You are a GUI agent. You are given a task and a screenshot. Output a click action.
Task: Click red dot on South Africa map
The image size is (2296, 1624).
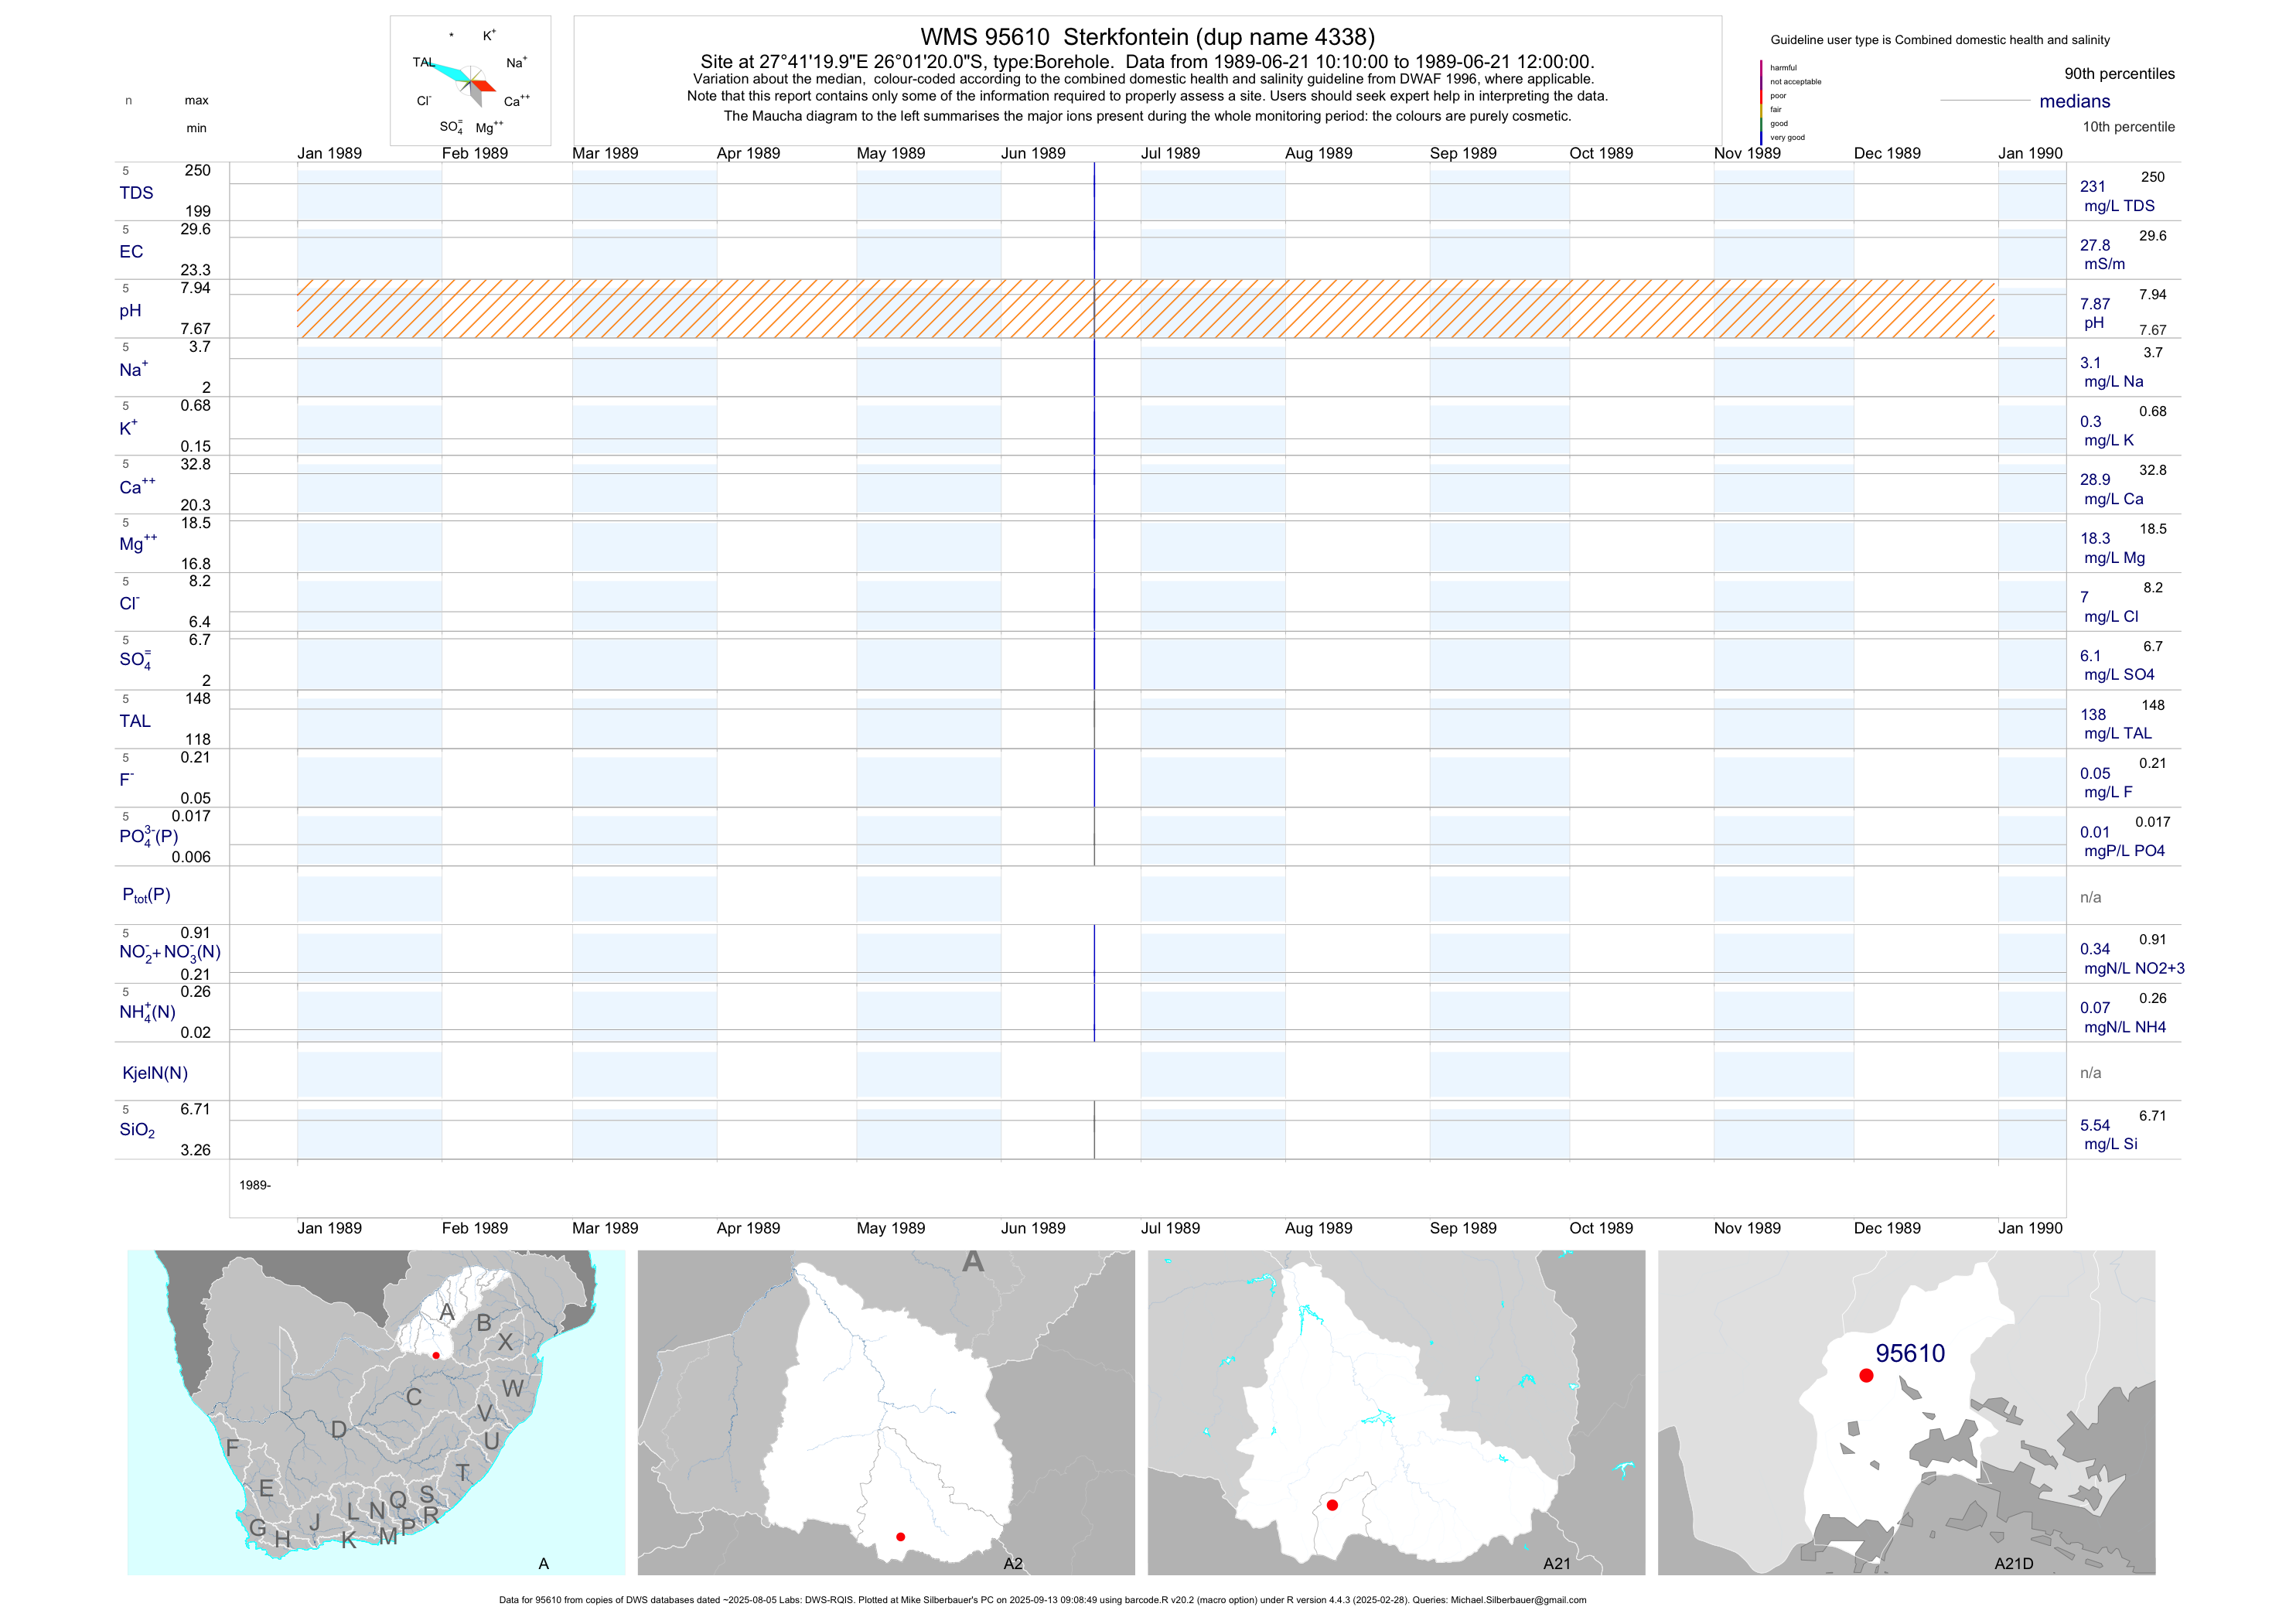436,1355
